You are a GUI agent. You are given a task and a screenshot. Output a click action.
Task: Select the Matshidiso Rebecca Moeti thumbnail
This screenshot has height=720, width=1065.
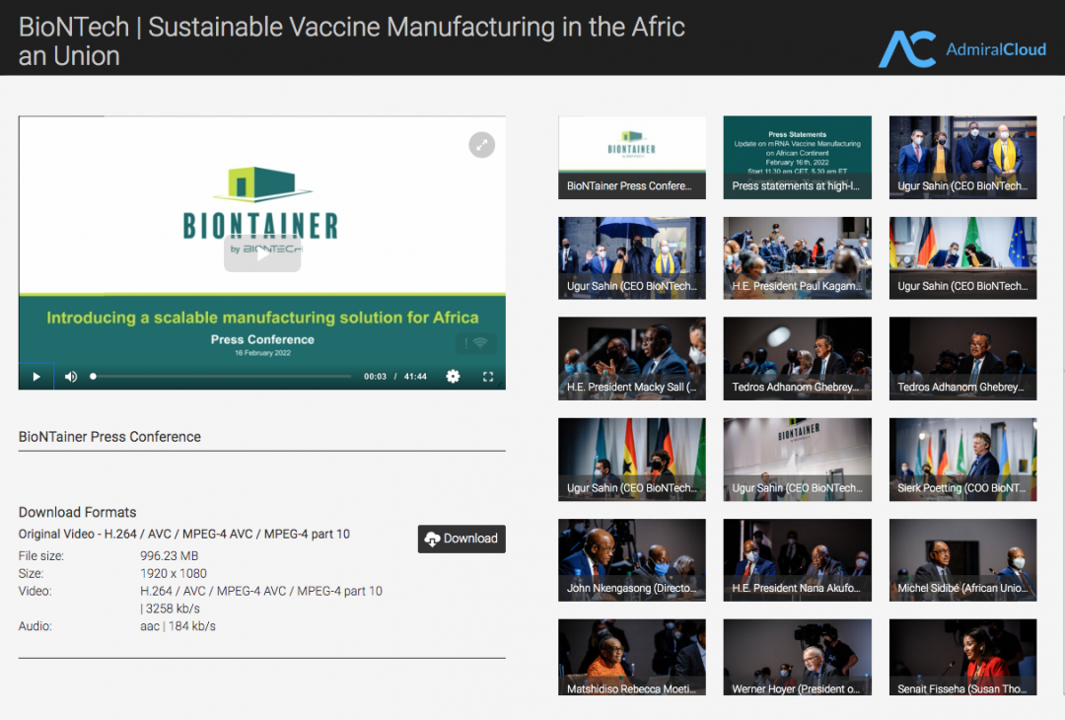click(x=631, y=657)
